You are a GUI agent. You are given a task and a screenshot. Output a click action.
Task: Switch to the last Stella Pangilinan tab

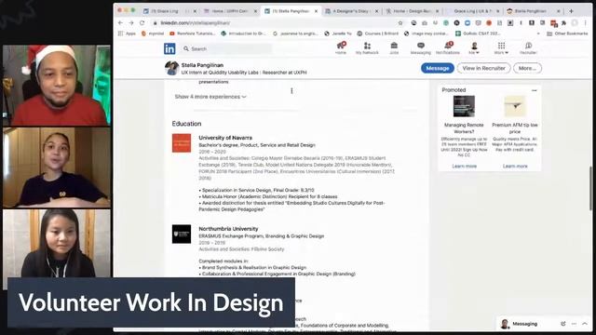pos(532,11)
